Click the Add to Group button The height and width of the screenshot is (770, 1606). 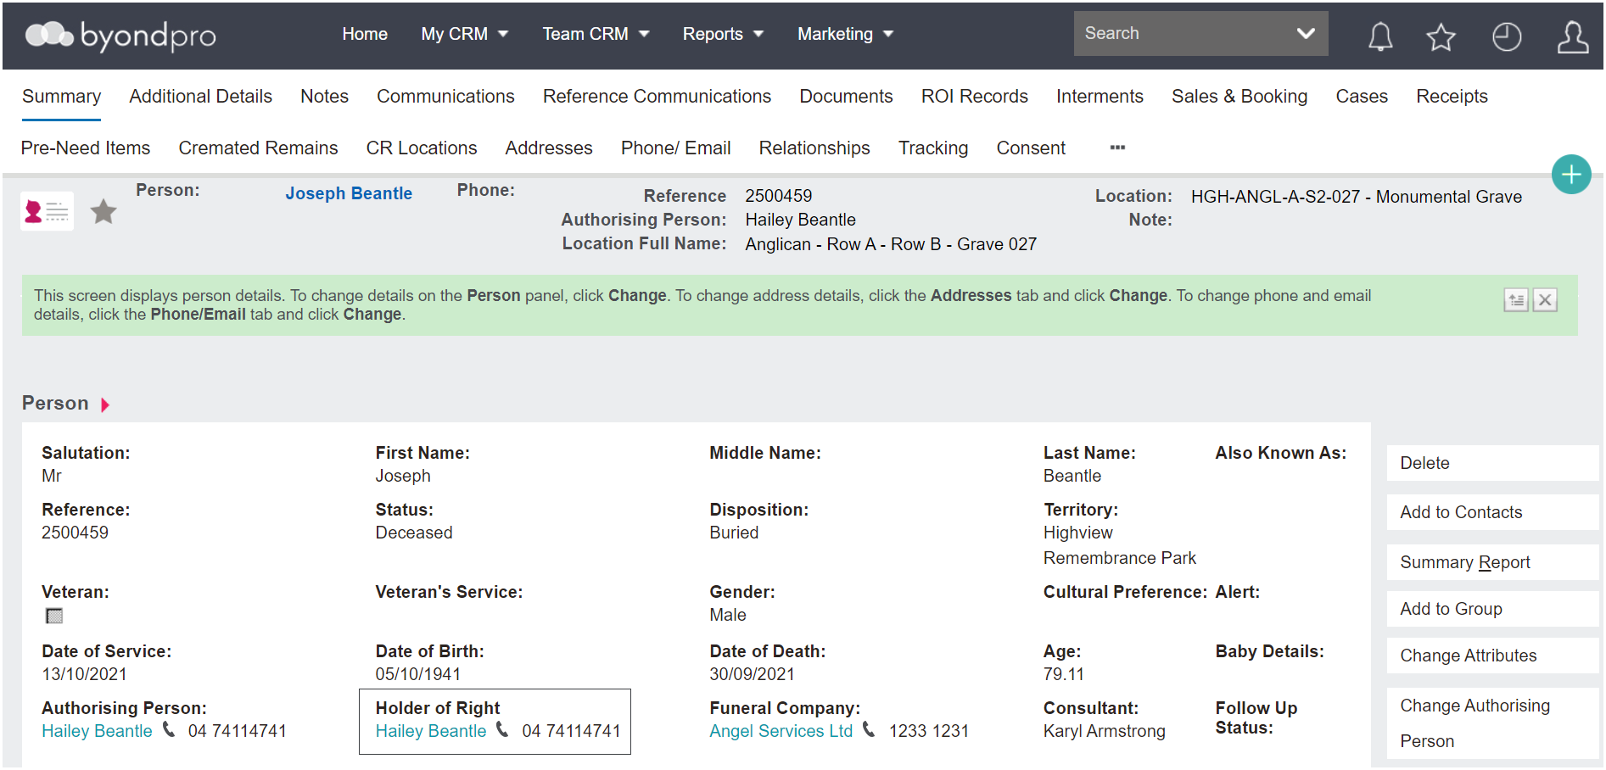click(1492, 609)
